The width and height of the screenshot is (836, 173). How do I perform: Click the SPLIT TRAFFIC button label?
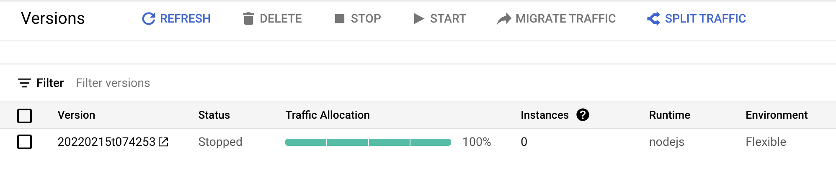(705, 19)
